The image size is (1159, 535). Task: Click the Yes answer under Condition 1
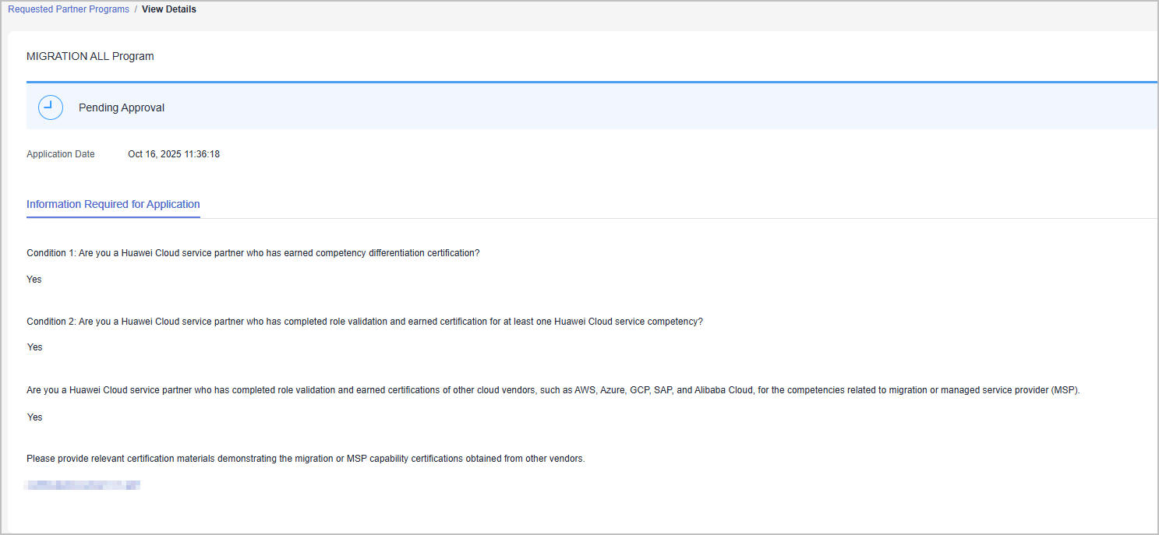pyautogui.click(x=34, y=280)
